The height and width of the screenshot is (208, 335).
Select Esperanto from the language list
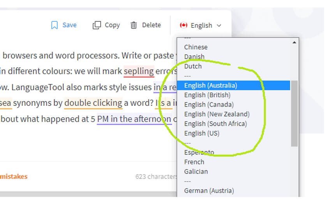[199, 152]
